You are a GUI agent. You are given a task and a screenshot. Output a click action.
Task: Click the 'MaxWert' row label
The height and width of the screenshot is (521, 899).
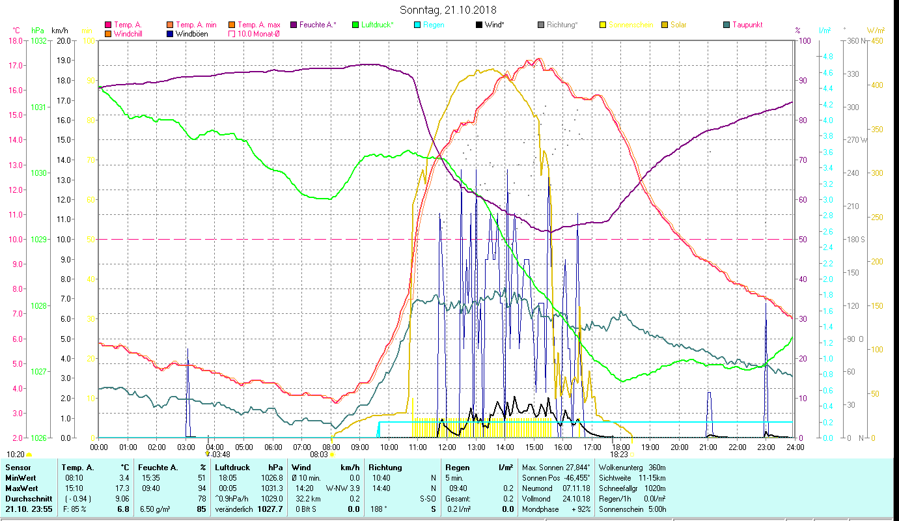(21, 488)
